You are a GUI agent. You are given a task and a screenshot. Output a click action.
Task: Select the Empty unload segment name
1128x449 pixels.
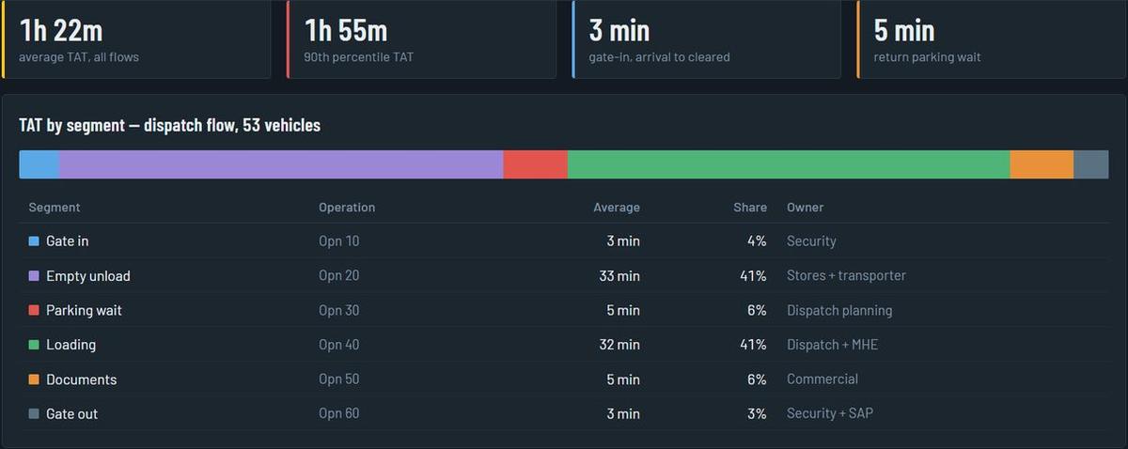[88, 276]
